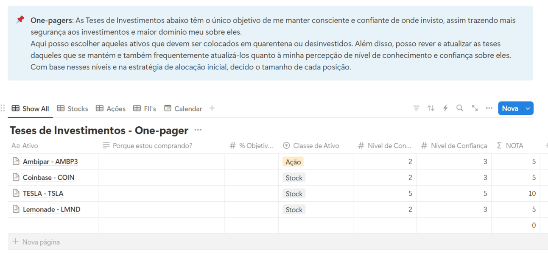
Task: Open Nível de Confiança column header
Action: 454,145
